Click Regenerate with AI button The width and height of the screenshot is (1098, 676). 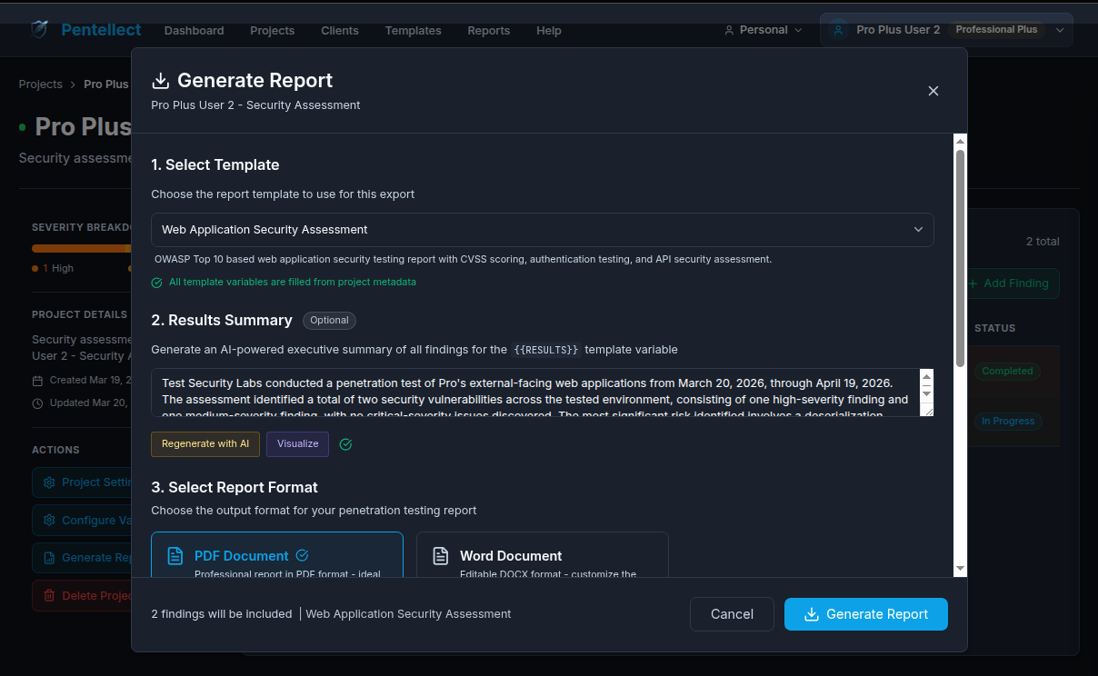pyautogui.click(x=205, y=444)
